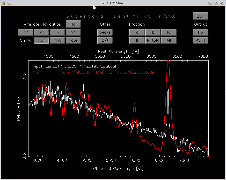
Task: Advance to next template with > button
Action: click(57, 32)
